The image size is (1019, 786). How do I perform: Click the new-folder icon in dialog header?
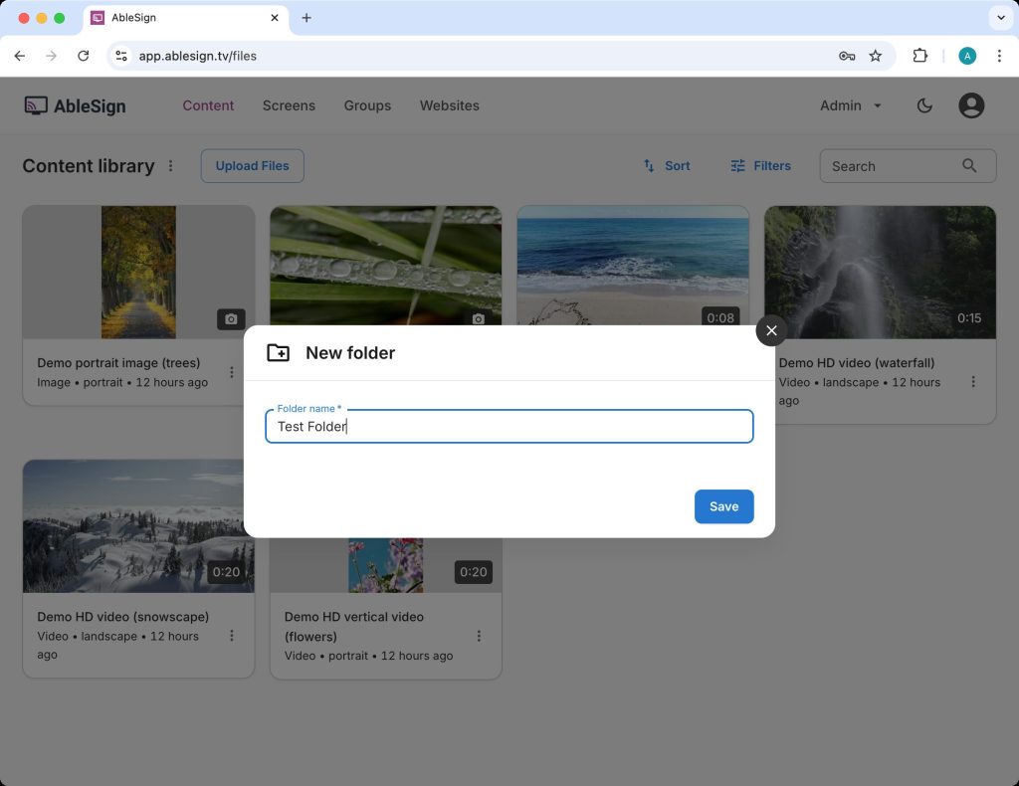pos(279,353)
